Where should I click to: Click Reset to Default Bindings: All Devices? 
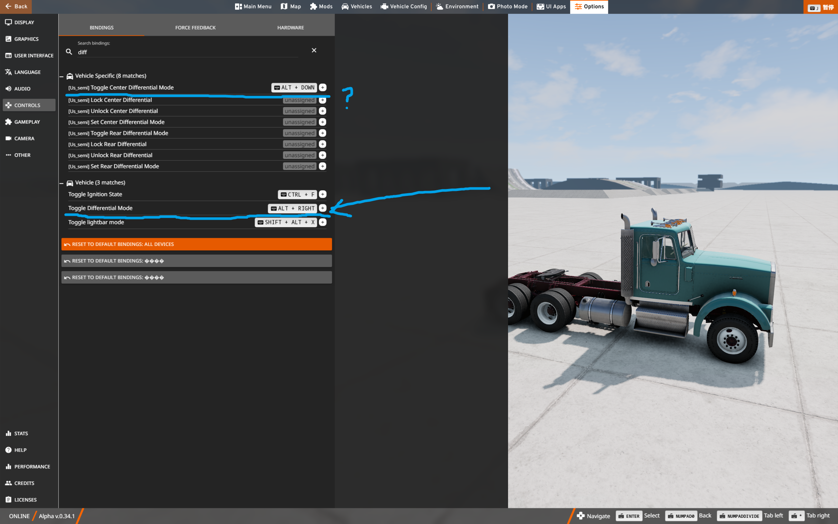(196, 244)
